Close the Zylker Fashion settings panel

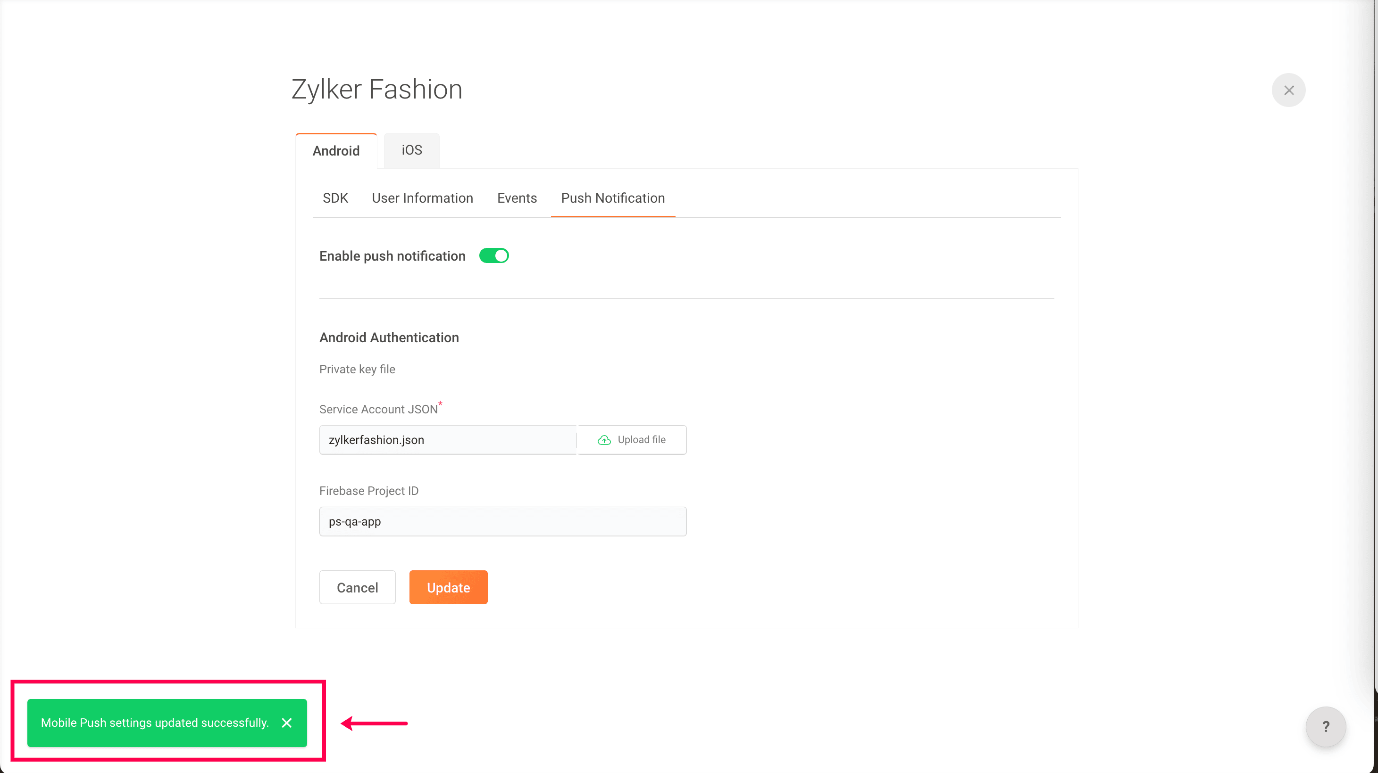[1288, 90]
